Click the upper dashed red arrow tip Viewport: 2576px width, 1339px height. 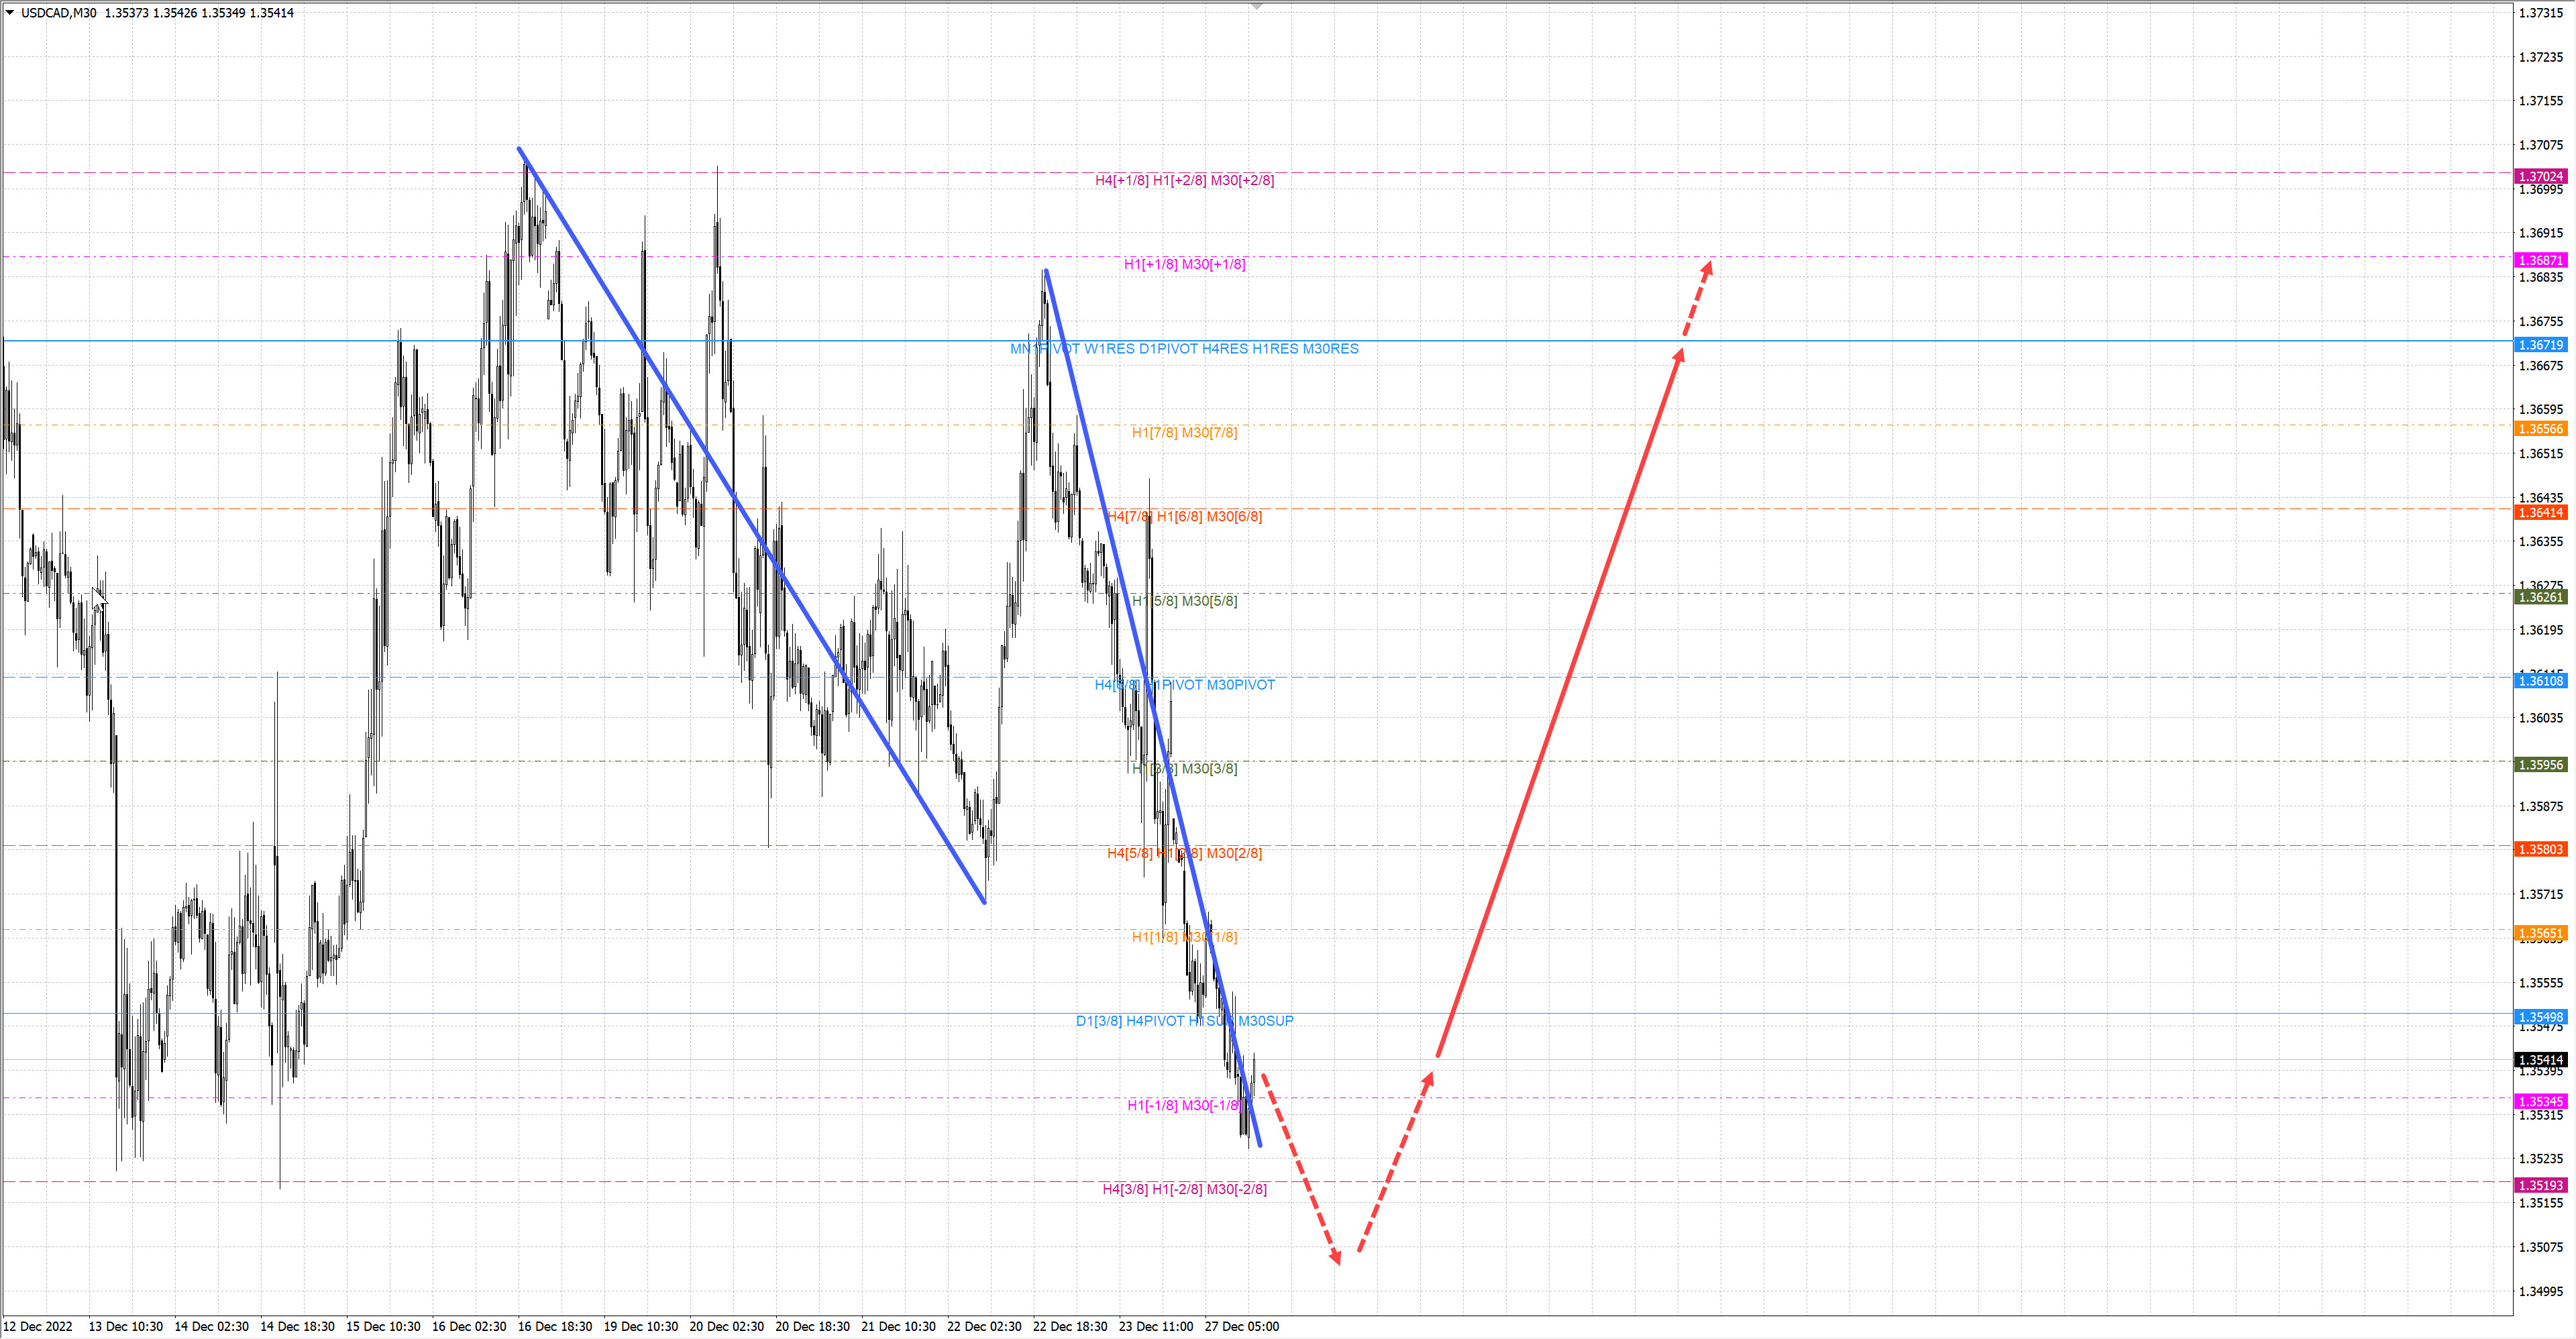pos(1709,265)
